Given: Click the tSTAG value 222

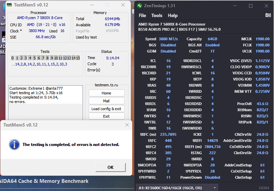Looking at the screenshot, I should click(x=212, y=153).
